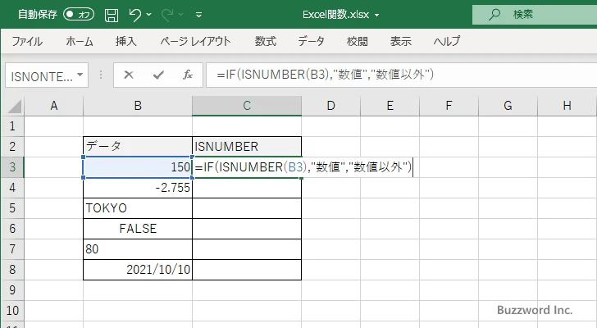Select column C header
This screenshot has height=328, width=597.
pos(247,106)
